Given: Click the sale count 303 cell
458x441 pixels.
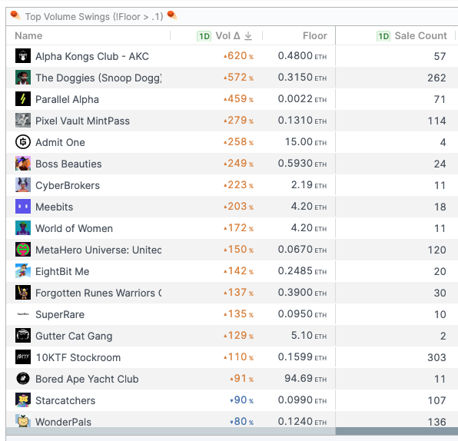Looking at the screenshot, I should coord(436,357).
